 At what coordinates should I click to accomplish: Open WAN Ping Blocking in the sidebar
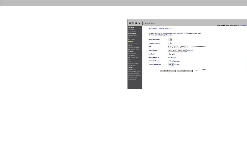pos(133,64)
